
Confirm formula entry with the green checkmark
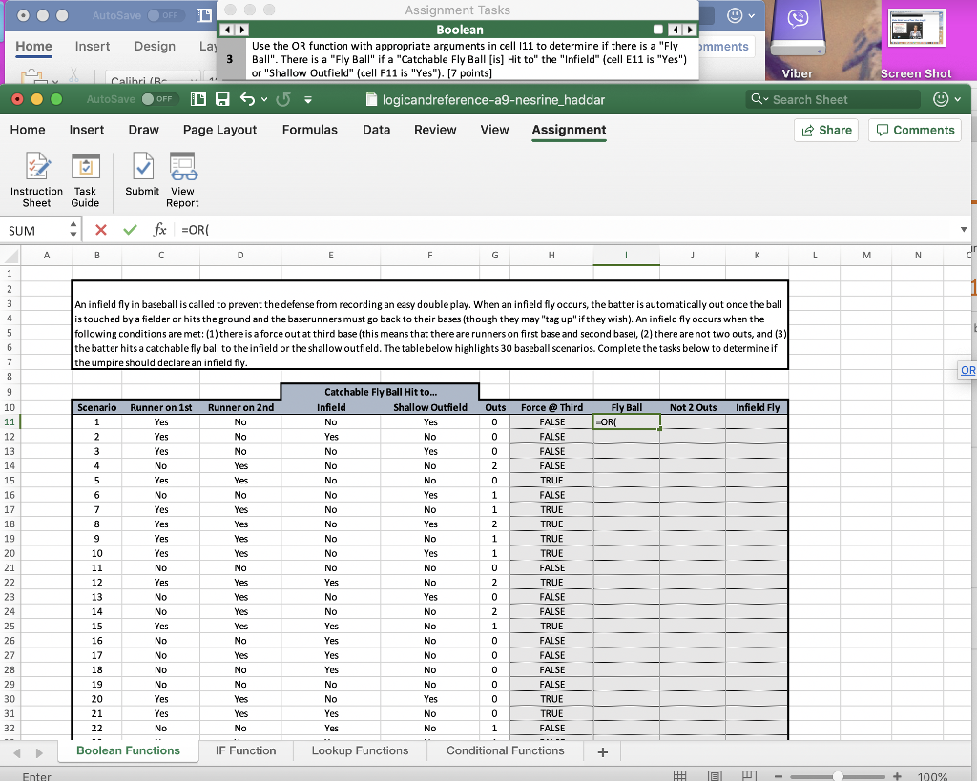tap(132, 229)
